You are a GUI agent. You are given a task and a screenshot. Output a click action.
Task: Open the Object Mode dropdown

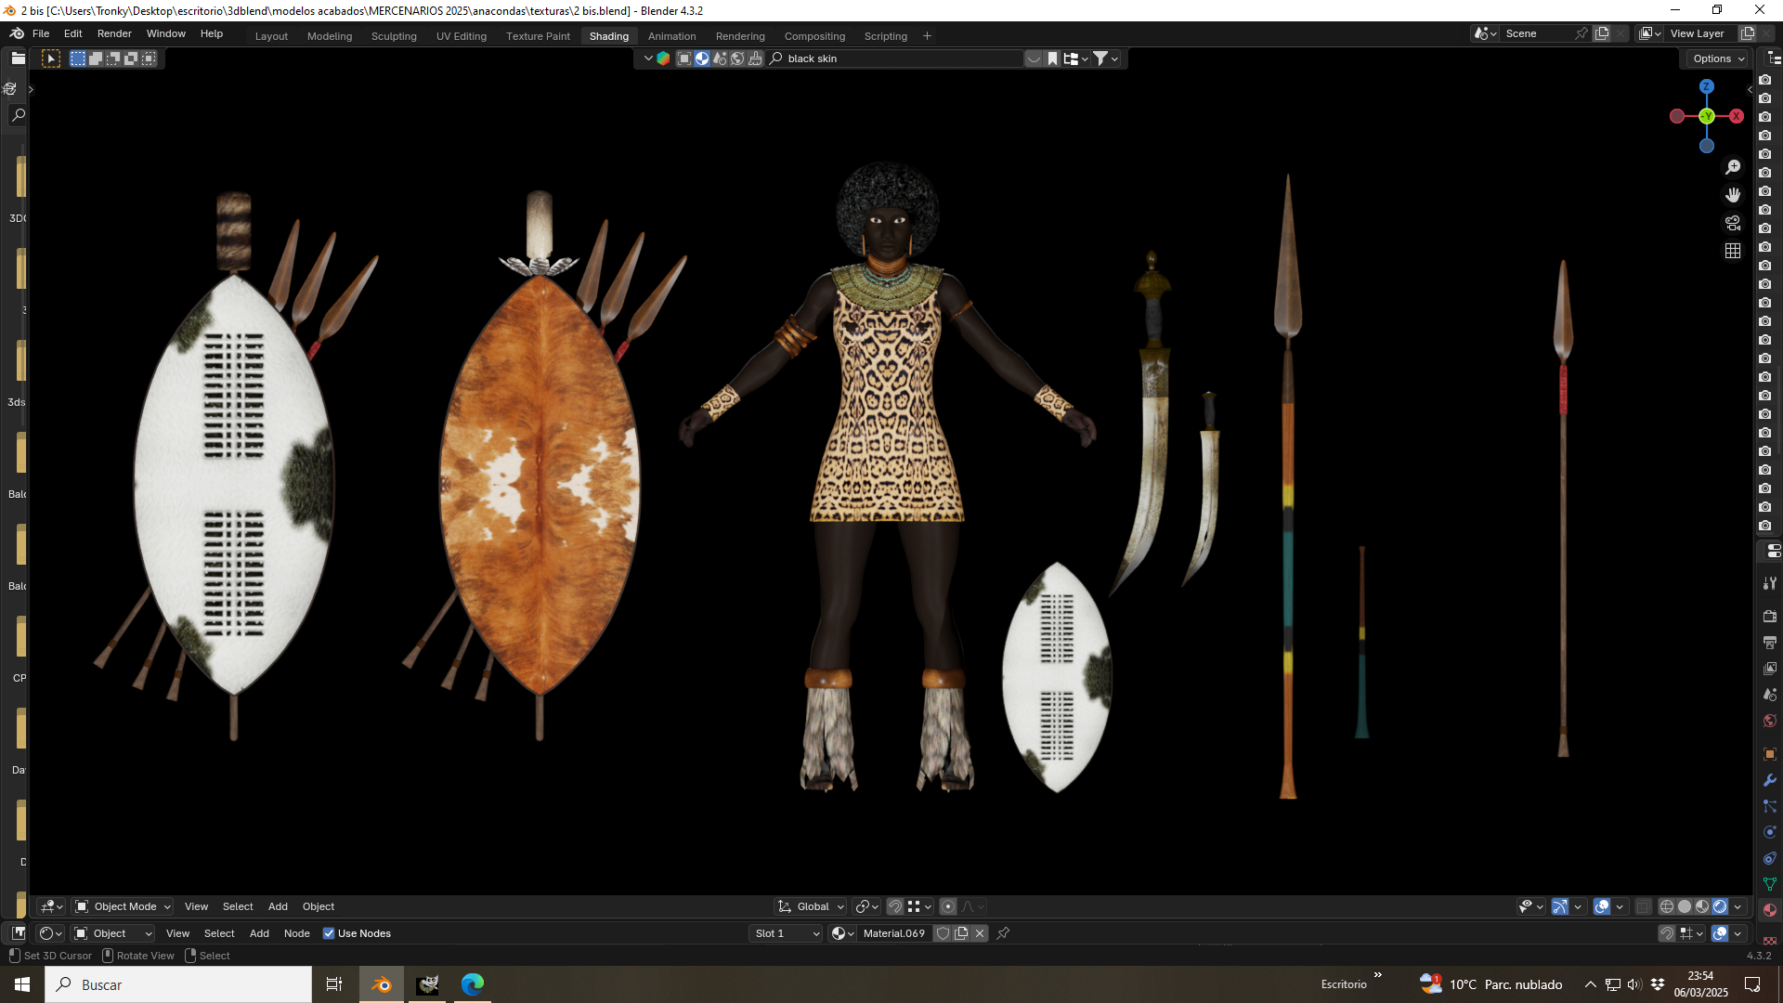pos(124,906)
